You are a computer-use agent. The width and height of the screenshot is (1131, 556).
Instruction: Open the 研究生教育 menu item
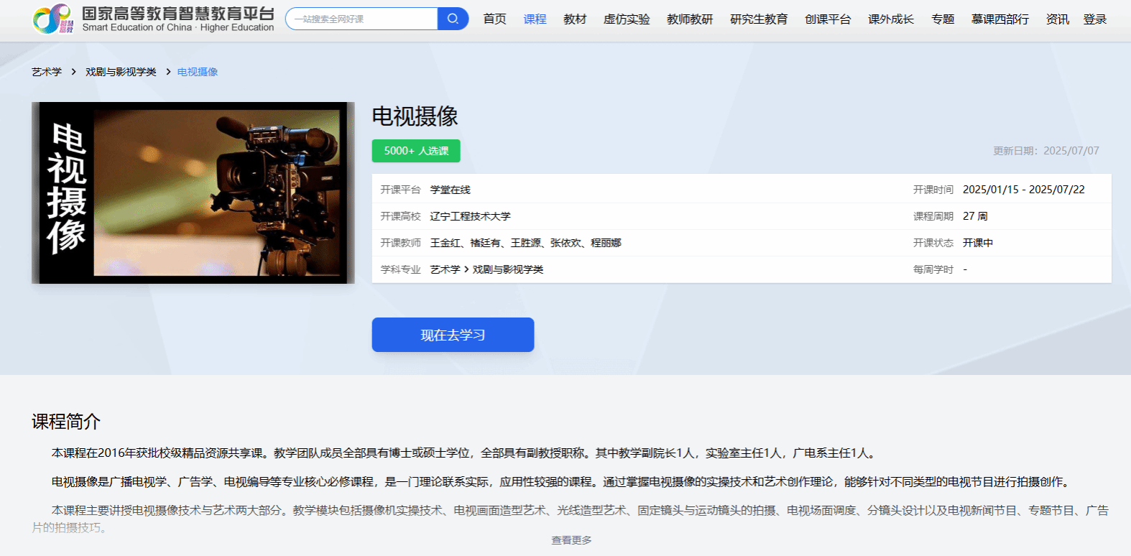coord(759,19)
